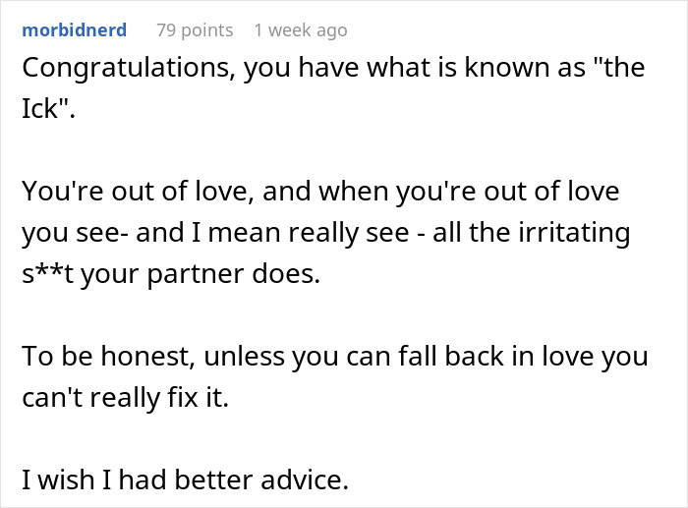
Task: Click the 79 points score label
Action: (195, 30)
